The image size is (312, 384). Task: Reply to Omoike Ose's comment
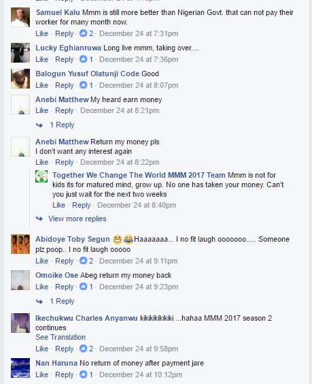(x=65, y=287)
